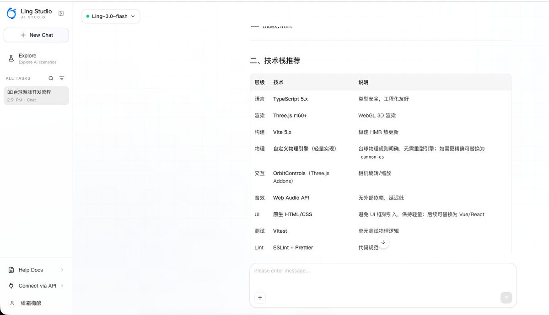Image resolution: width=549 pixels, height=315 pixels.
Task: Click the Ling Studio logo icon
Action: tap(11, 13)
